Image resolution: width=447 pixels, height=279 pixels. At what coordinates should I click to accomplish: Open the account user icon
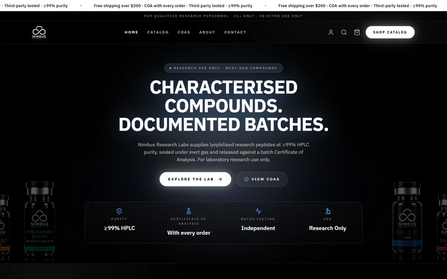point(331,32)
